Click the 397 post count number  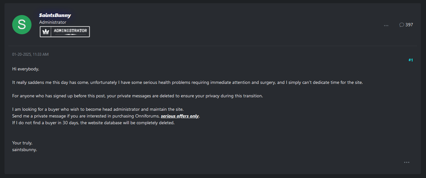409,25
